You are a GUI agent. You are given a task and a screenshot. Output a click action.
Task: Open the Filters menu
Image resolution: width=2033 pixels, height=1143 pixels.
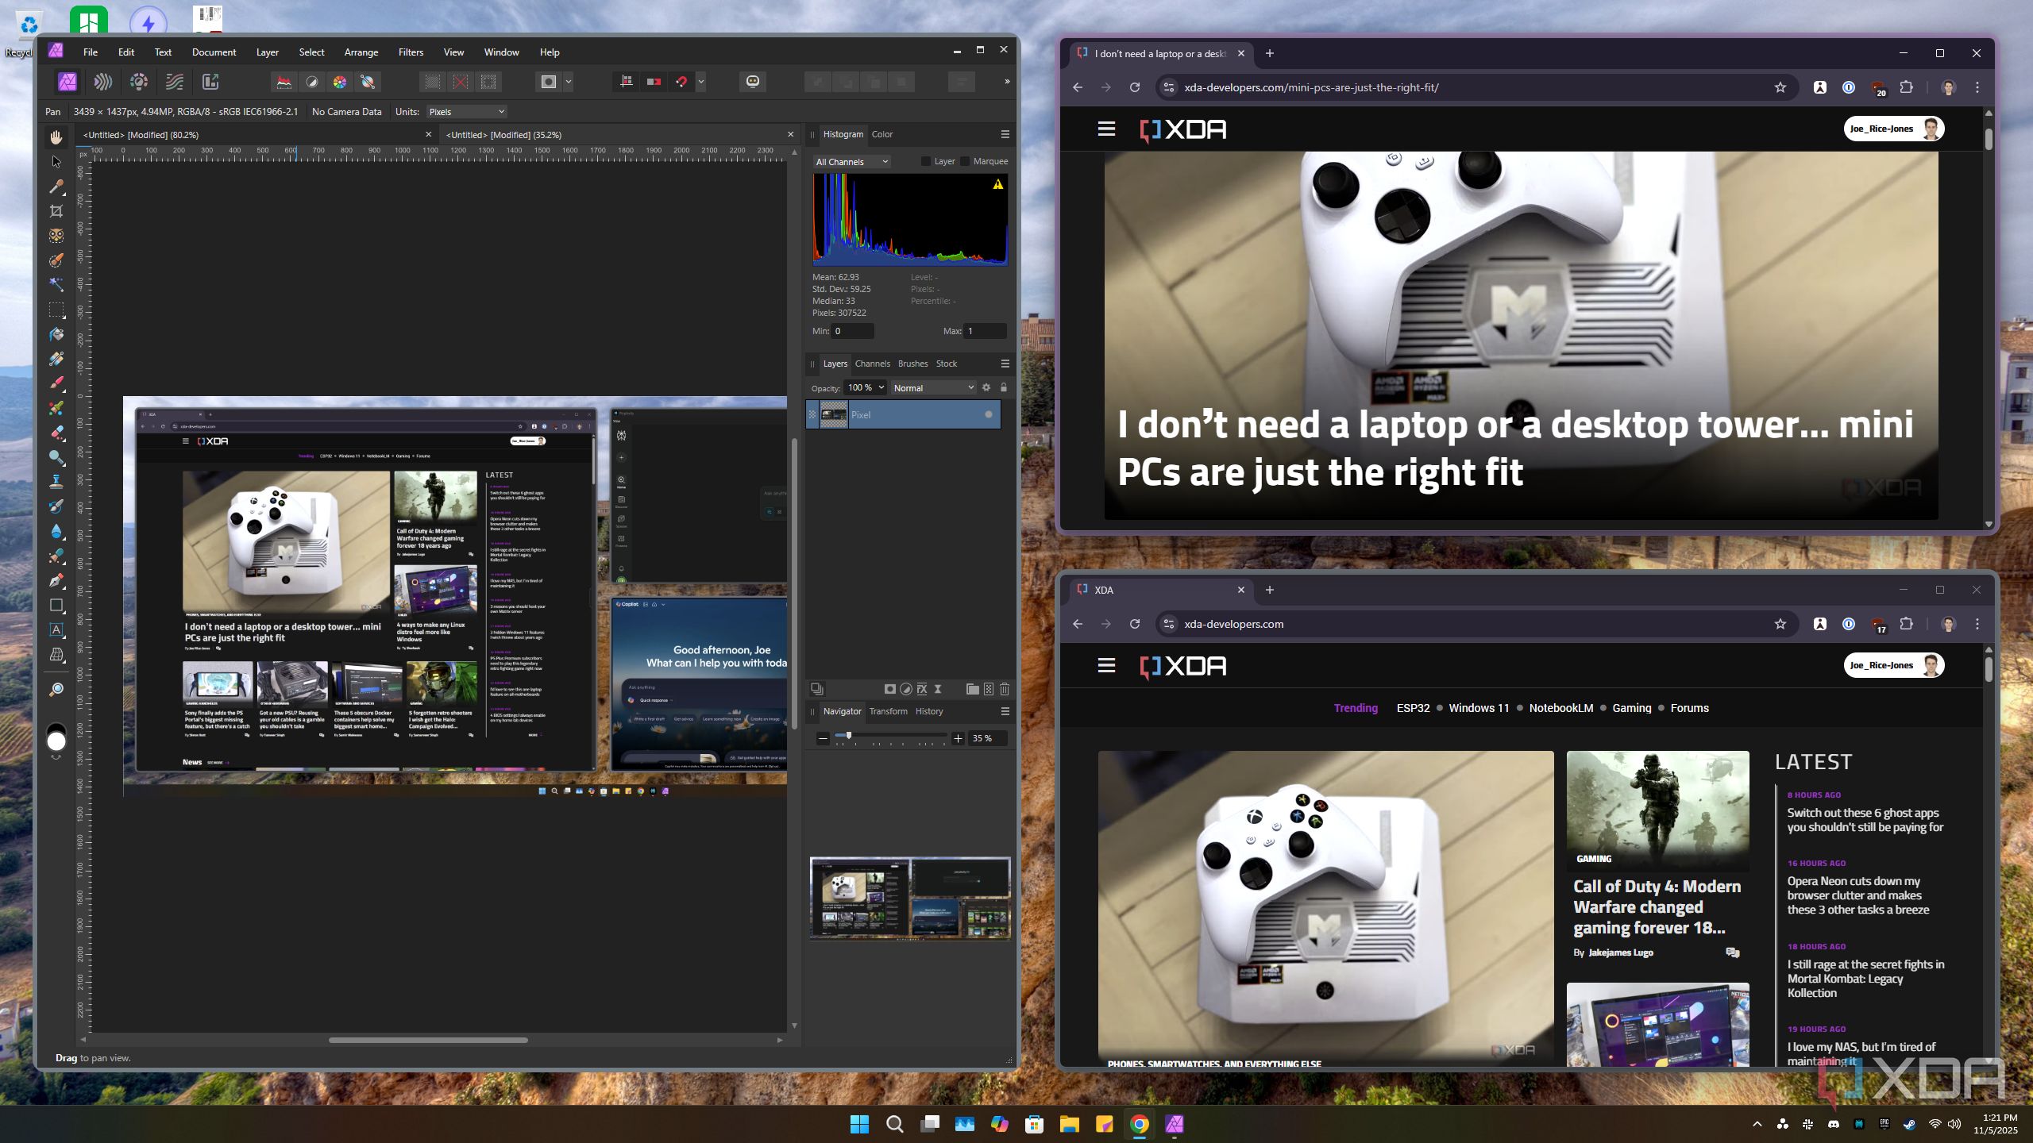(411, 52)
